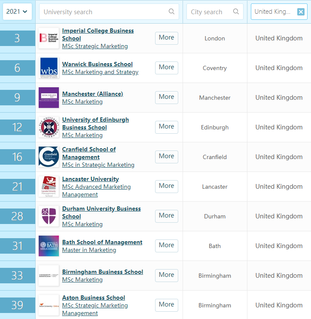Click rank number 28 cell
Screen dimensions: 311x319
point(18,216)
